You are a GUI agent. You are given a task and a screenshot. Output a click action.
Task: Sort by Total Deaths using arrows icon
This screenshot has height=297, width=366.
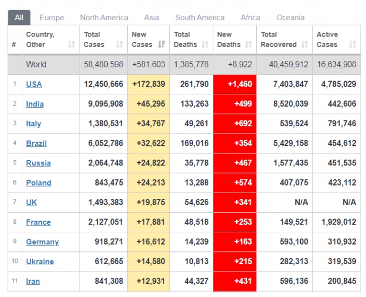tap(205, 45)
